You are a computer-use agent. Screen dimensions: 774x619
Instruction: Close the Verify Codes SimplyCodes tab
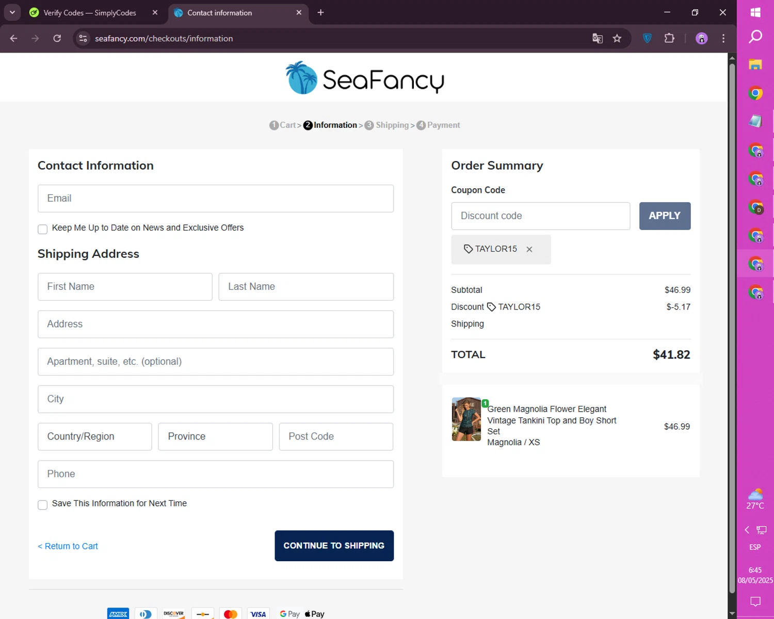pyautogui.click(x=155, y=12)
